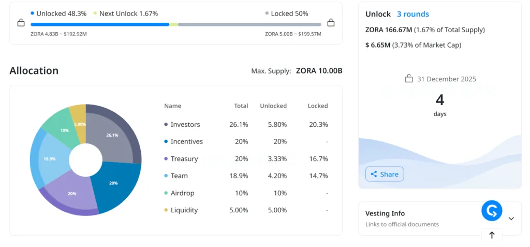Click the Airdrop legend dot
Viewport: 530px width, 247px height.
click(x=166, y=193)
